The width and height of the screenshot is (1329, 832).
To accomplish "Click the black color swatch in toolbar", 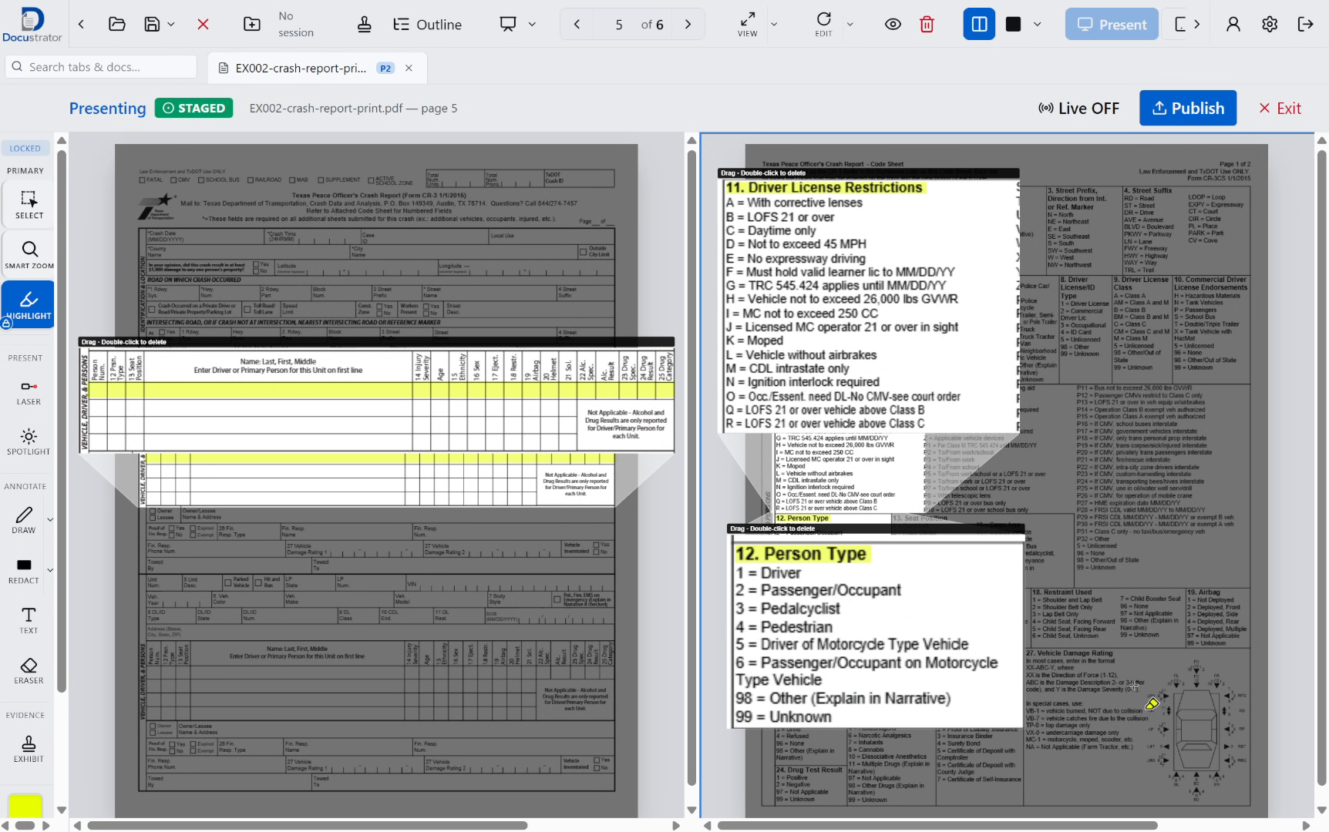I will (x=1014, y=25).
